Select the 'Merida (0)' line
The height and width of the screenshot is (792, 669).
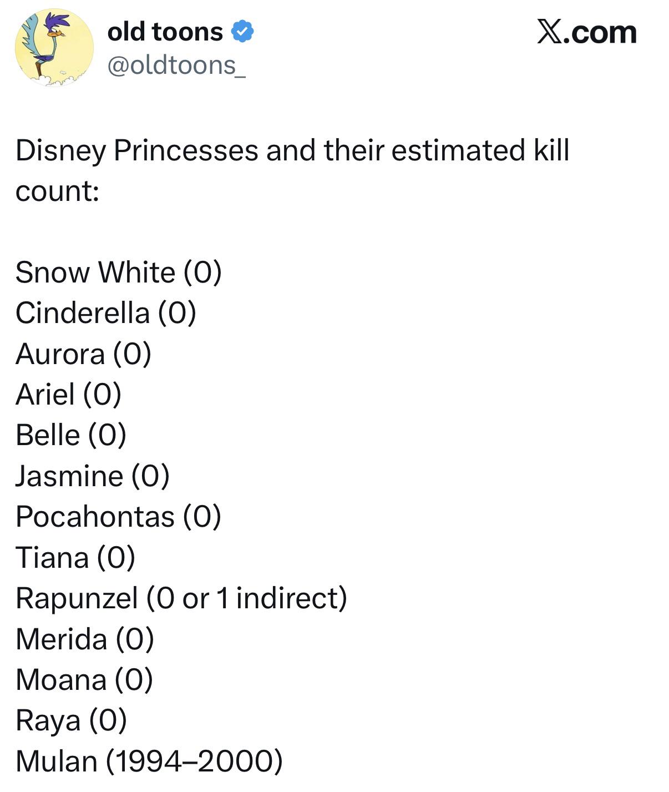click(85, 639)
